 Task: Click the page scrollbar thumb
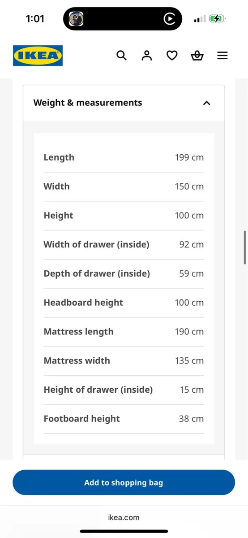click(x=245, y=247)
